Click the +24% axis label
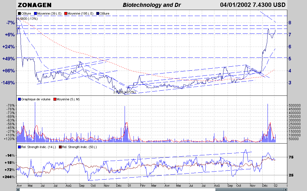Screen dimensions: 307x191 point(9,47)
